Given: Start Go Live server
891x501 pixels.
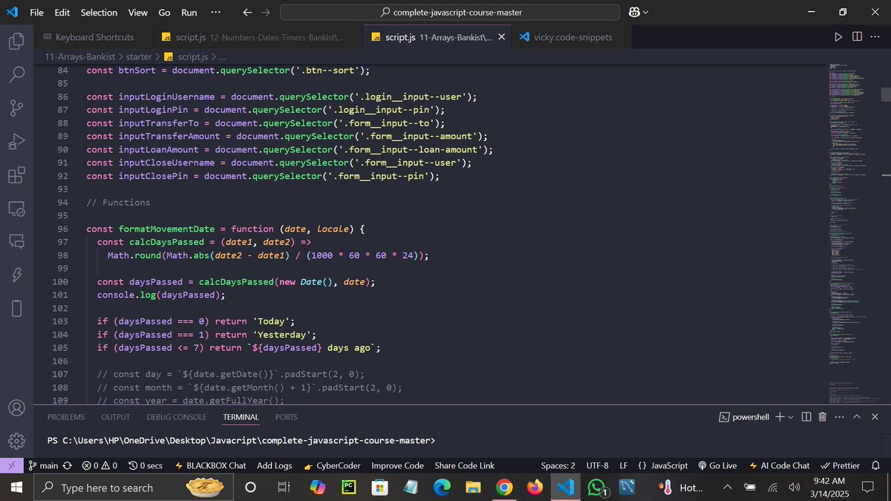Looking at the screenshot, I should pos(717,465).
